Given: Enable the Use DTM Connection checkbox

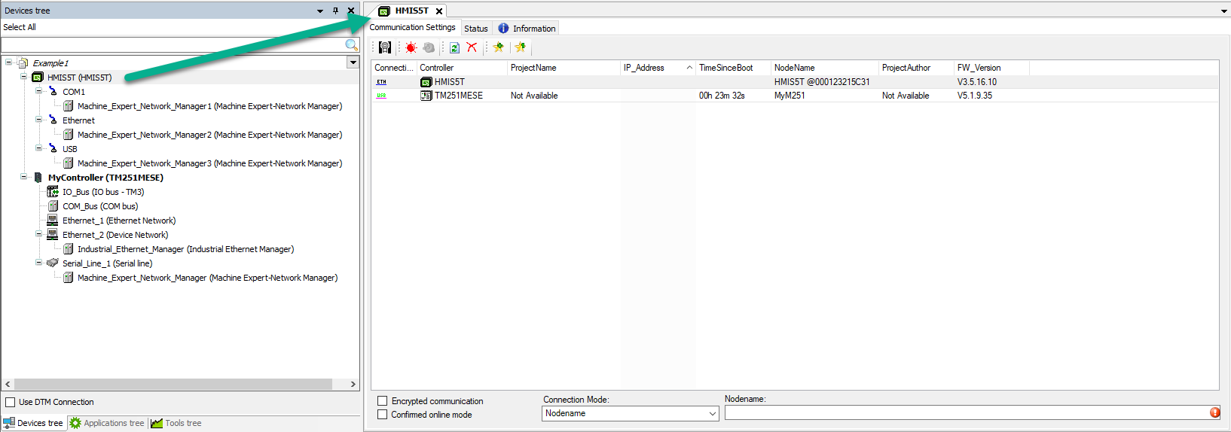Looking at the screenshot, I should 11,402.
